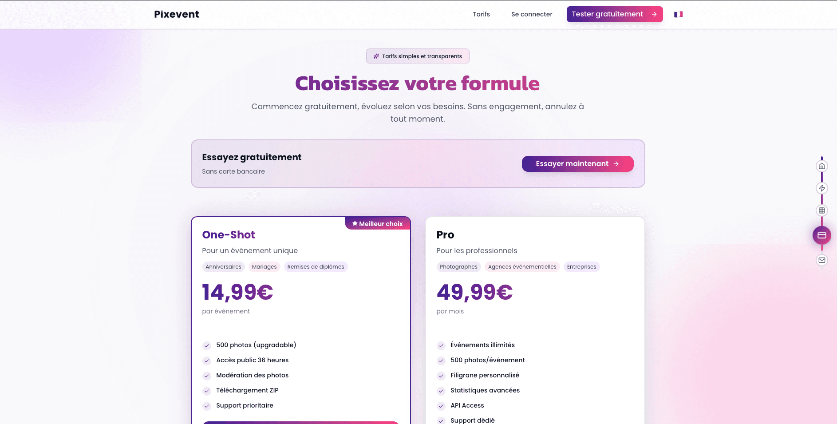This screenshot has width=837, height=424.
Task: Click the Meilleur choix badge
Action: 378,224
